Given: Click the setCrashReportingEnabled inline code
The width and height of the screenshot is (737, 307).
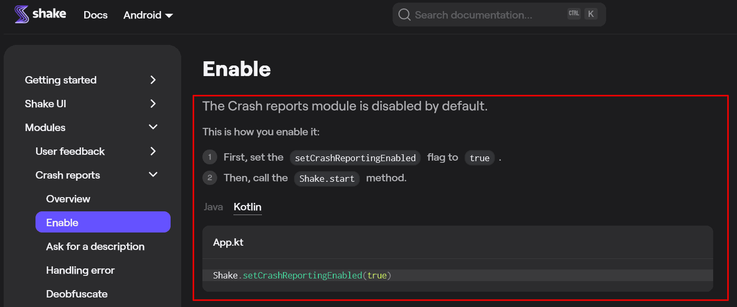Looking at the screenshot, I should [355, 158].
